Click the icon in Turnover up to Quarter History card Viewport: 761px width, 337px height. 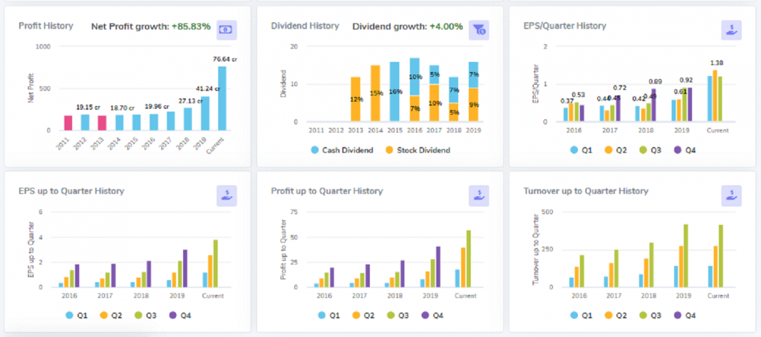pos(731,195)
